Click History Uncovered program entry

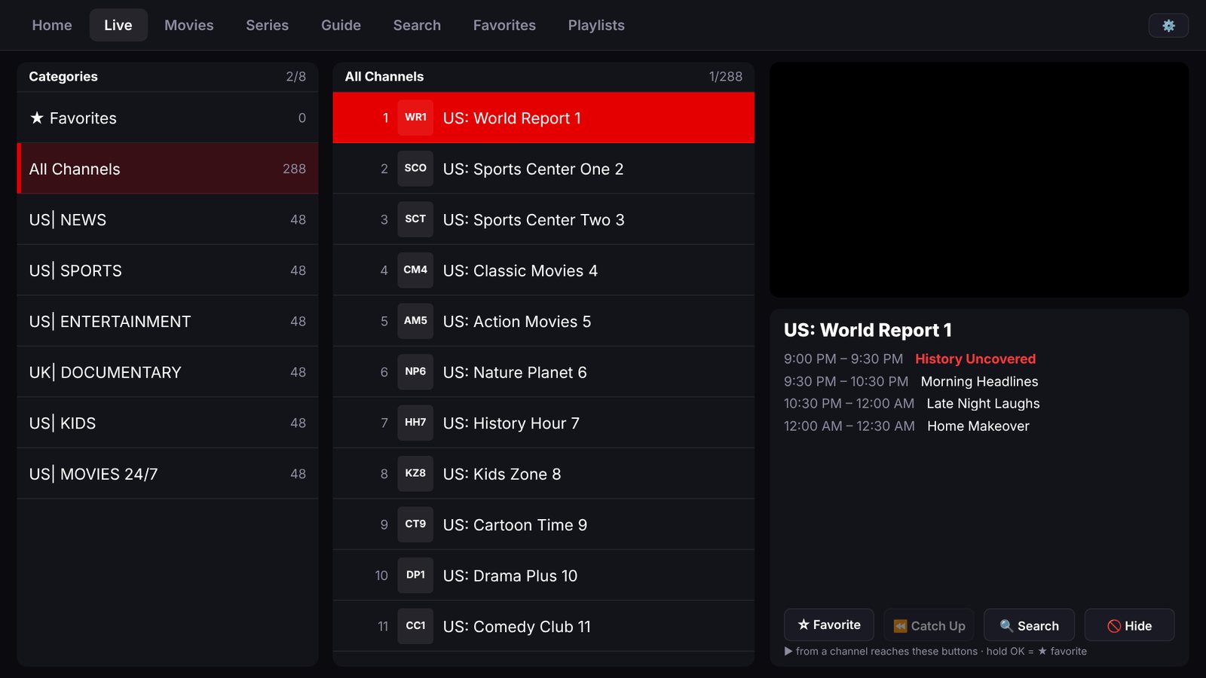tap(975, 359)
